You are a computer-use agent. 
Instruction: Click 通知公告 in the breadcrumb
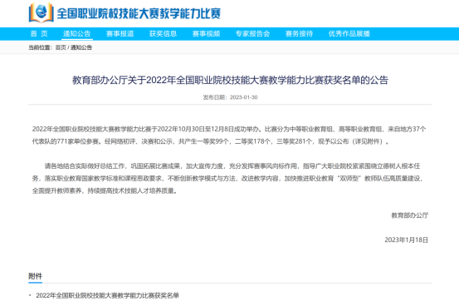[x=81, y=47]
